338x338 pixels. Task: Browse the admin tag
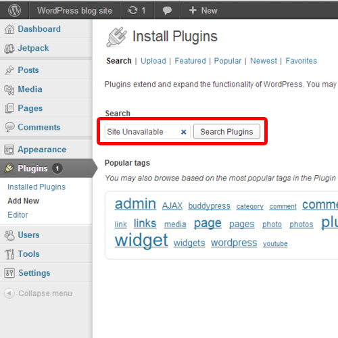point(135,204)
